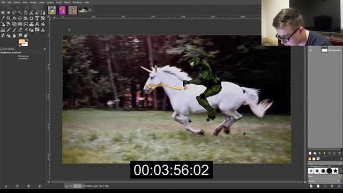343x193 pixels.
Task: Select the Paintbrush tool
Action: (14, 29)
